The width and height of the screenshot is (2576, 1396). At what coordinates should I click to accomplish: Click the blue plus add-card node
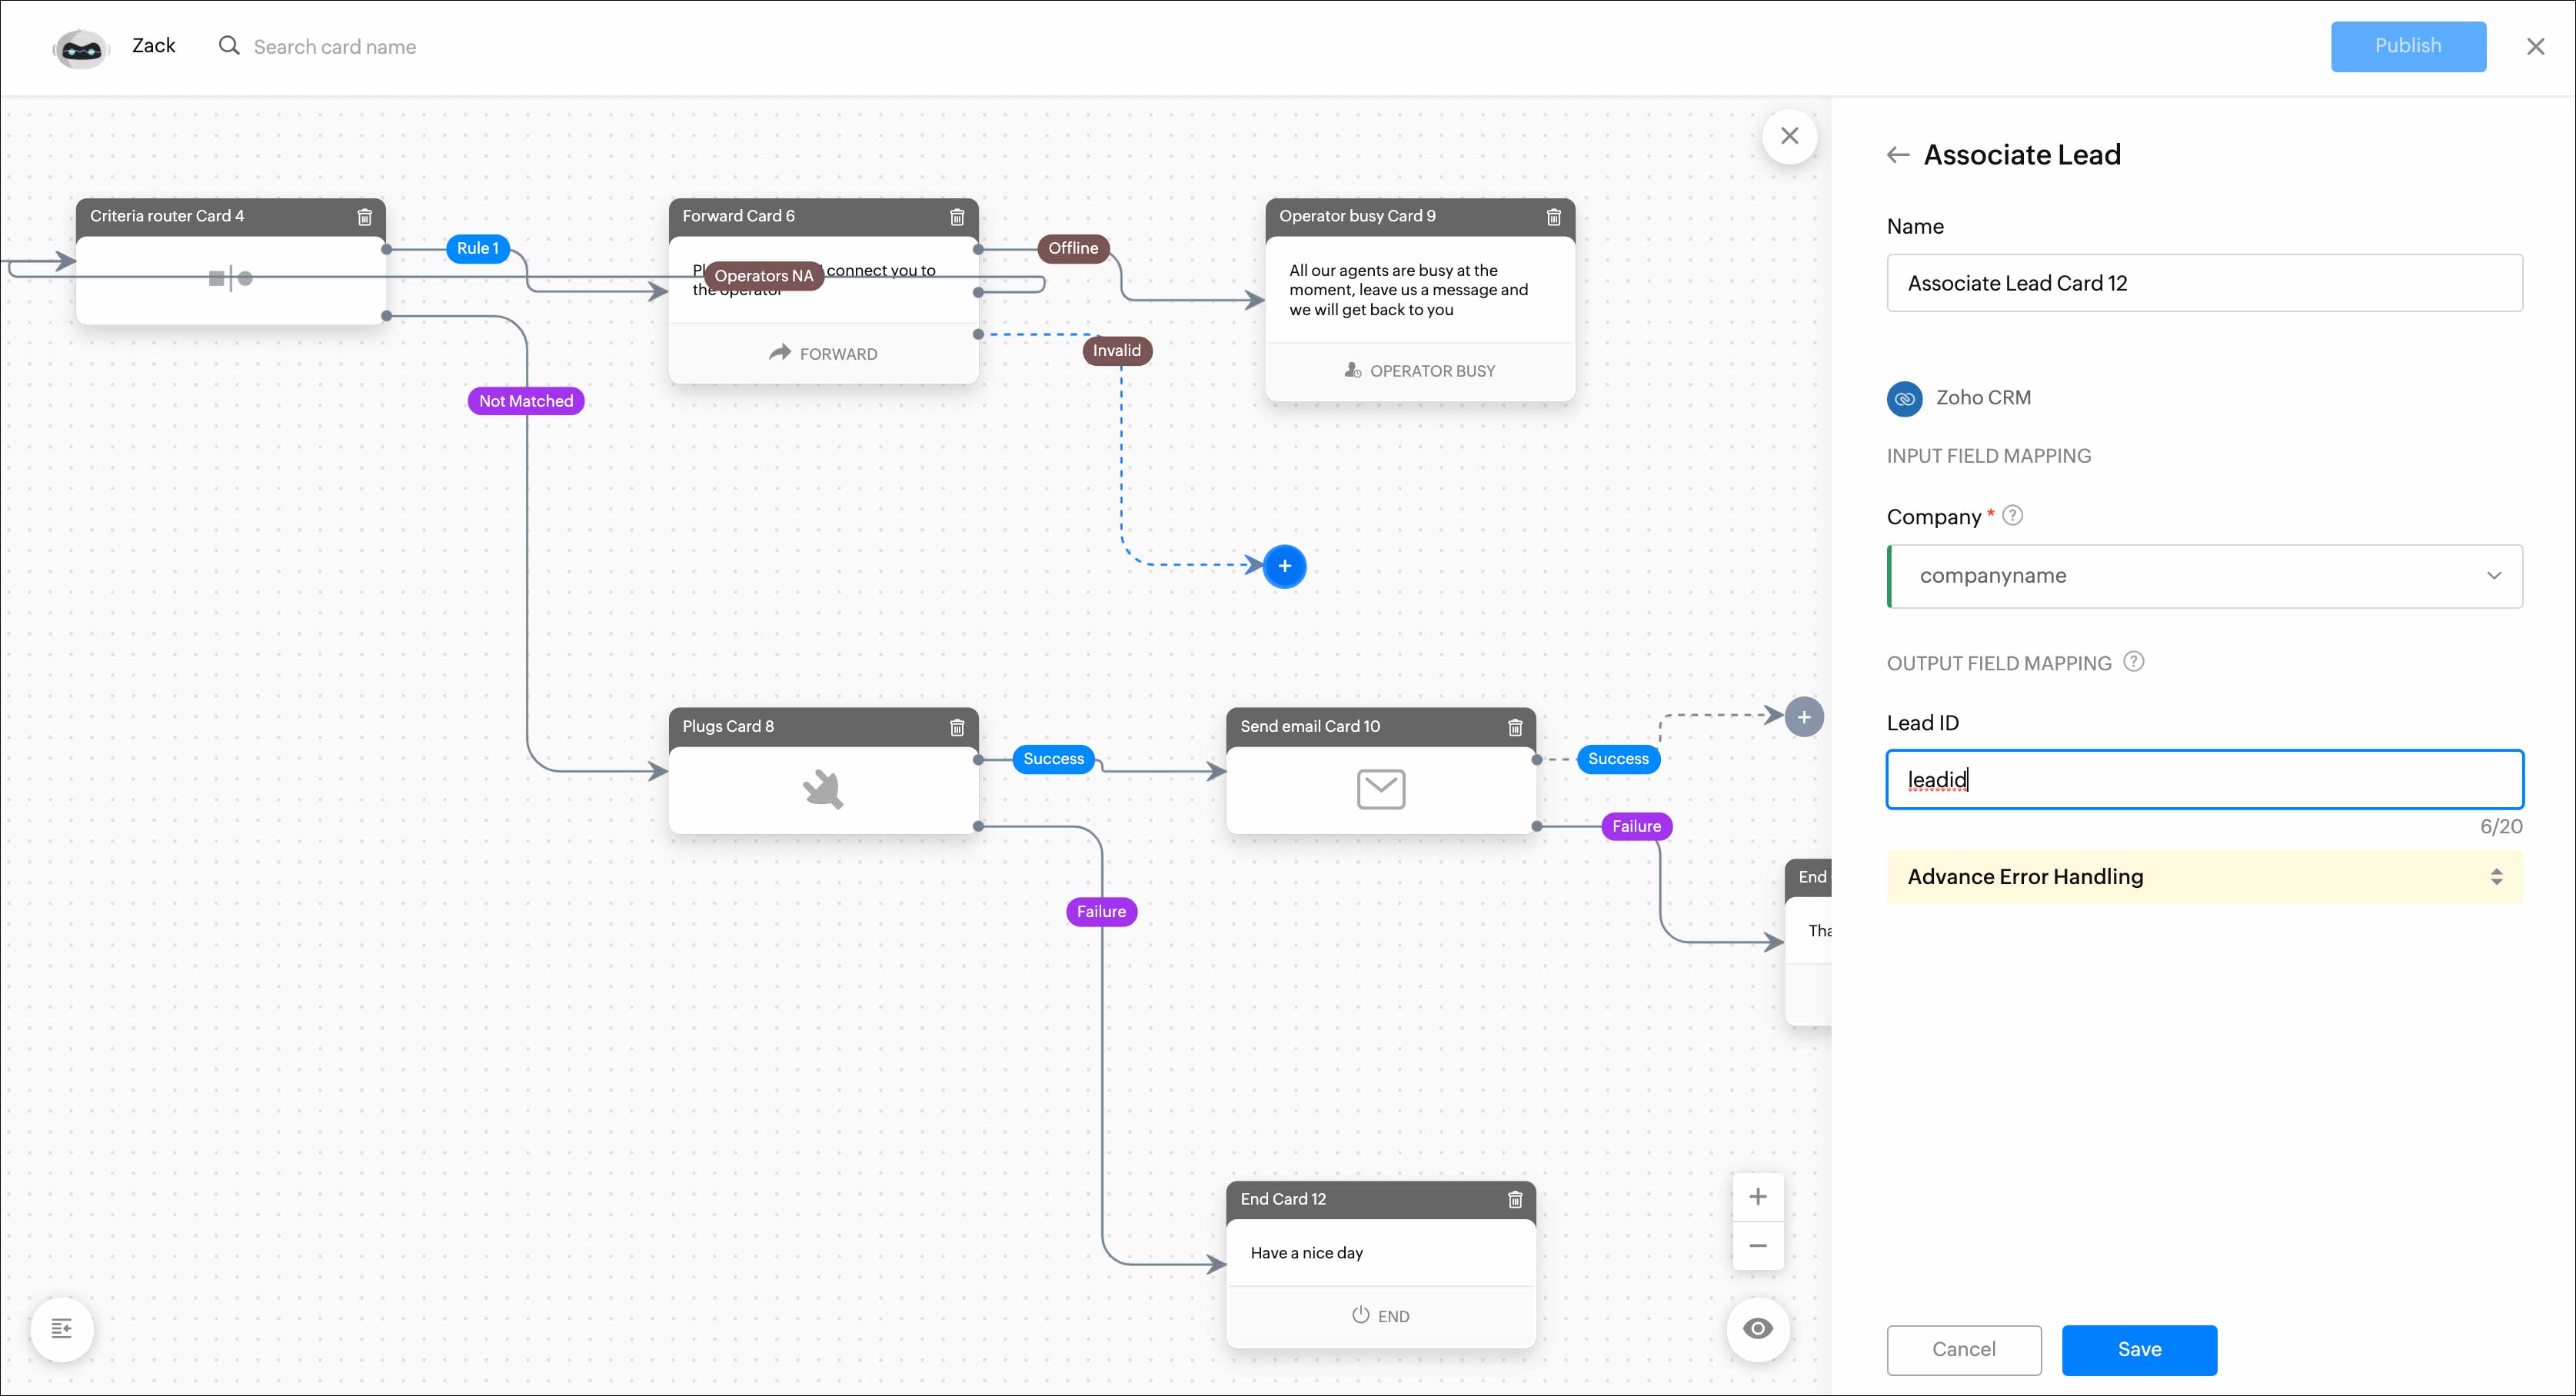click(x=1284, y=566)
